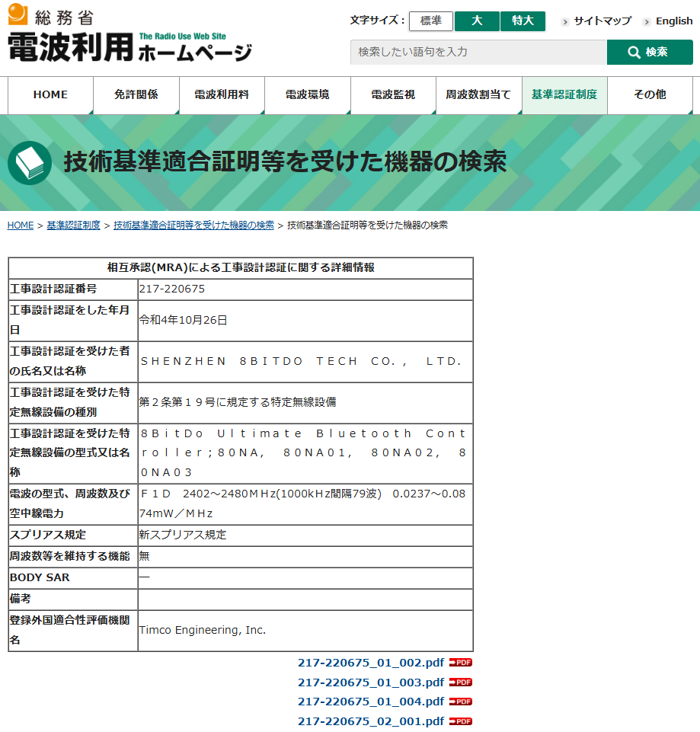The height and width of the screenshot is (732, 700).
Task: Click the arrow icon before English
Action: pyautogui.click(x=647, y=21)
